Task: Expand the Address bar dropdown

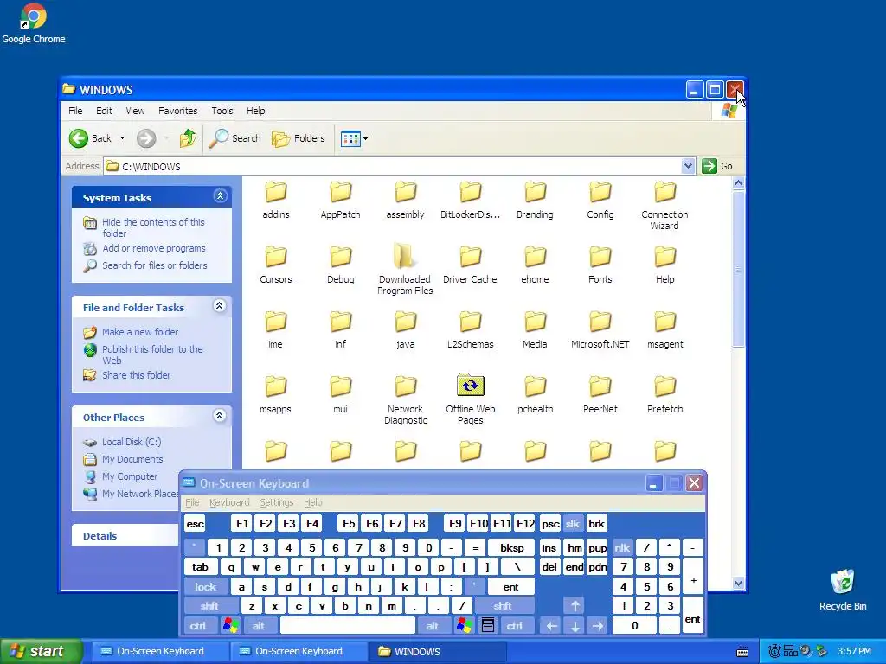Action: click(x=688, y=166)
